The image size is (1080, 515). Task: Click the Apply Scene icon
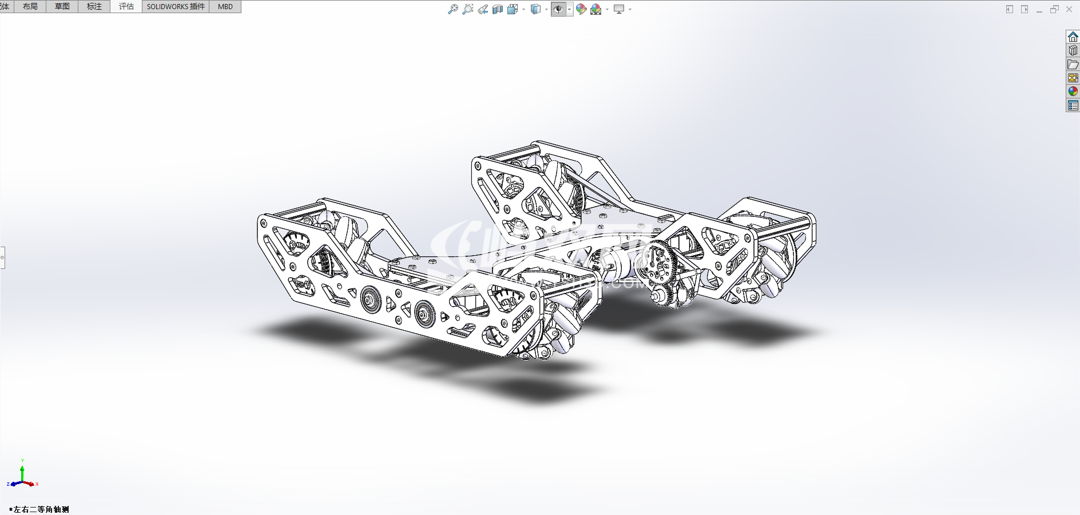point(596,9)
